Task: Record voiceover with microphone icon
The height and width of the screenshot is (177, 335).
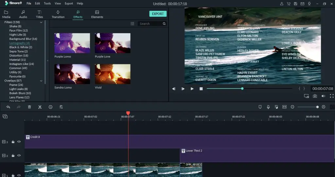Action: pos(268,107)
